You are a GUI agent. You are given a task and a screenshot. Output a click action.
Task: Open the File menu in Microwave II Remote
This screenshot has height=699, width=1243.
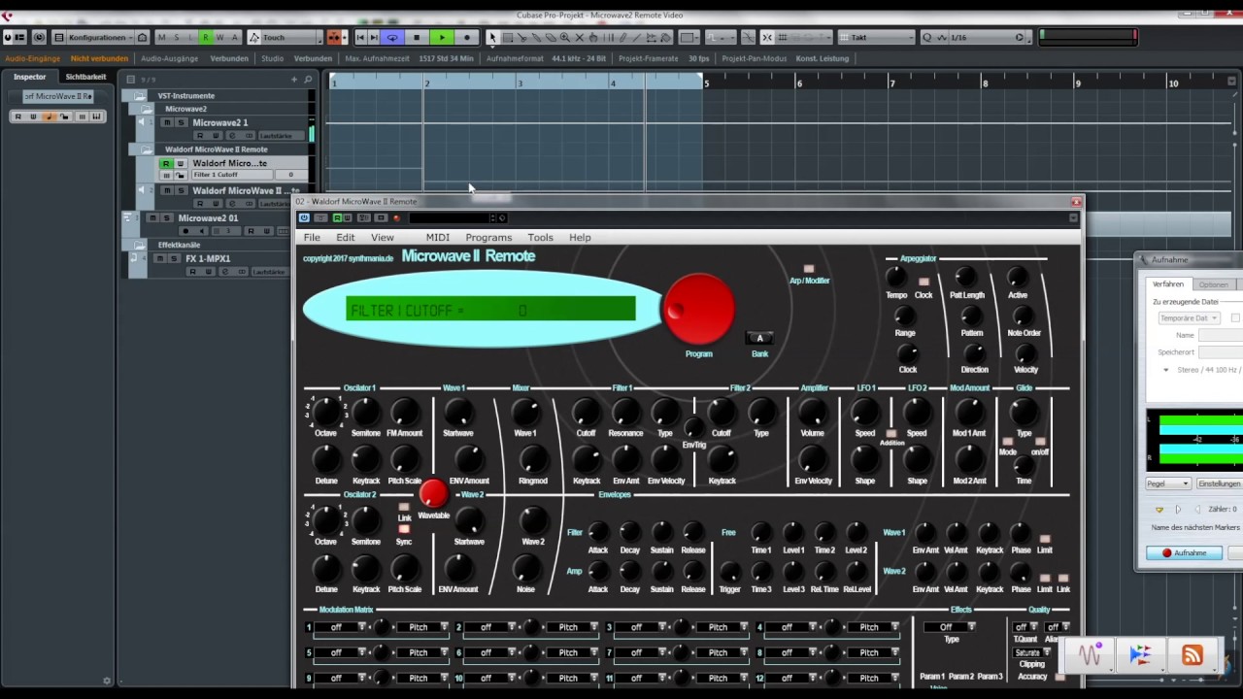pyautogui.click(x=312, y=238)
